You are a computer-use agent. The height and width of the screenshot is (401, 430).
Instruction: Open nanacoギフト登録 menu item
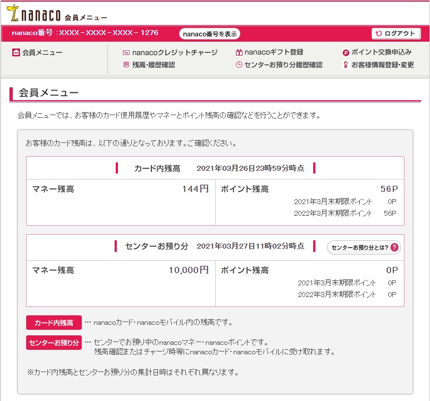(270, 52)
